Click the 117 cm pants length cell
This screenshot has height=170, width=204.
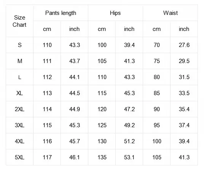coord(47,157)
